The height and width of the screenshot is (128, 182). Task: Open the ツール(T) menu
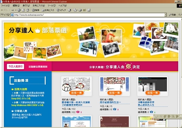pyautogui.click(x=52, y=5)
